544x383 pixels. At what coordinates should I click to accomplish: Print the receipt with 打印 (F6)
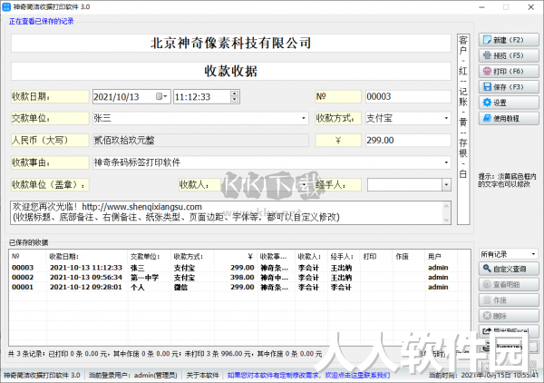(x=509, y=71)
